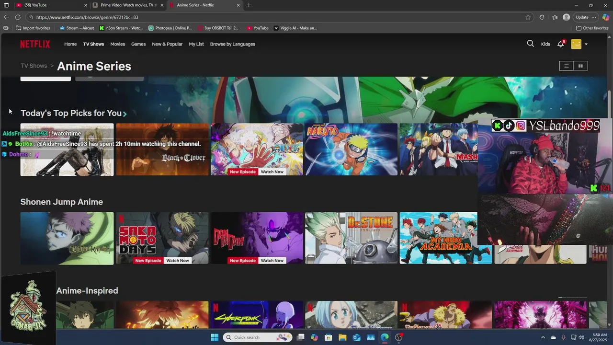613x345 pixels.
Task: Open Viggle AI bookmark
Action: (295, 28)
